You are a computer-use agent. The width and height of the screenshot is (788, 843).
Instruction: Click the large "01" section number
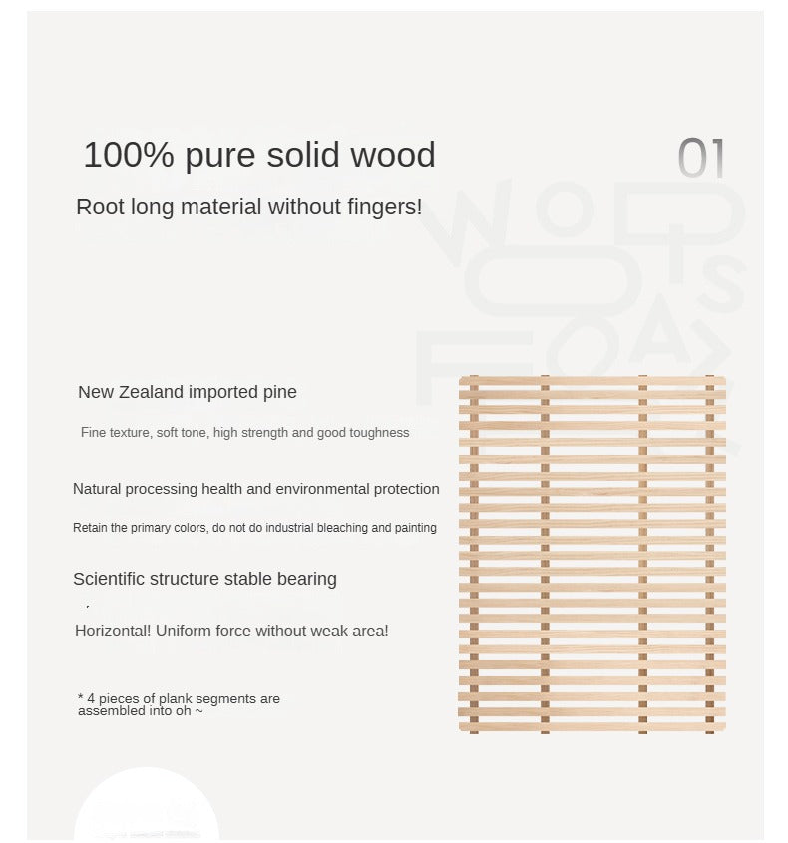(x=701, y=159)
